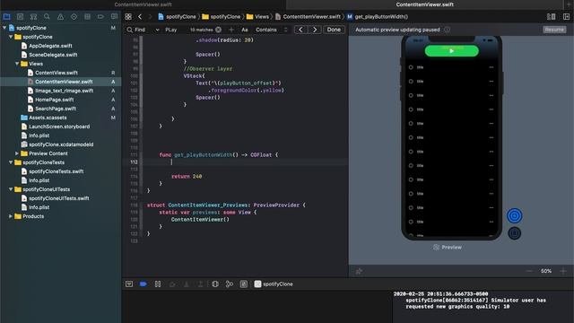Open the Test navigator diamond icon
The width and height of the screenshot is (574, 323).
(x=74, y=16)
